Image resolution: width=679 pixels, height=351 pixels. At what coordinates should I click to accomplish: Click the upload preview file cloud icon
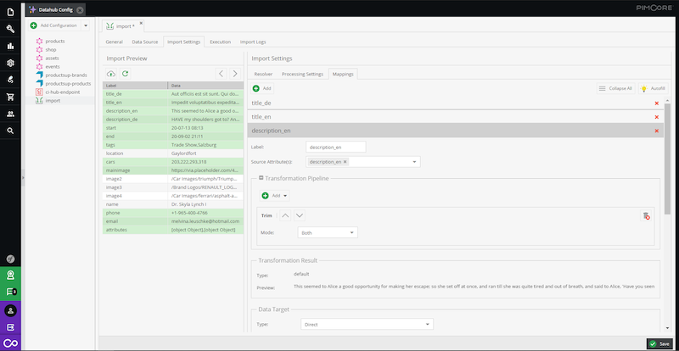tap(111, 73)
